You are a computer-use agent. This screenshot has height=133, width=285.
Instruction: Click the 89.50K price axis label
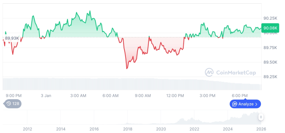(270, 62)
